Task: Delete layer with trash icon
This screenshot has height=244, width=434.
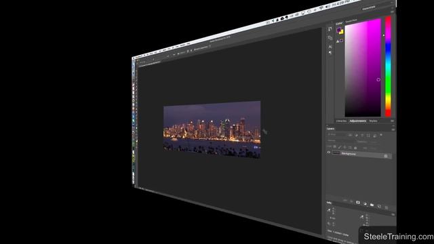Action: [x=387, y=208]
